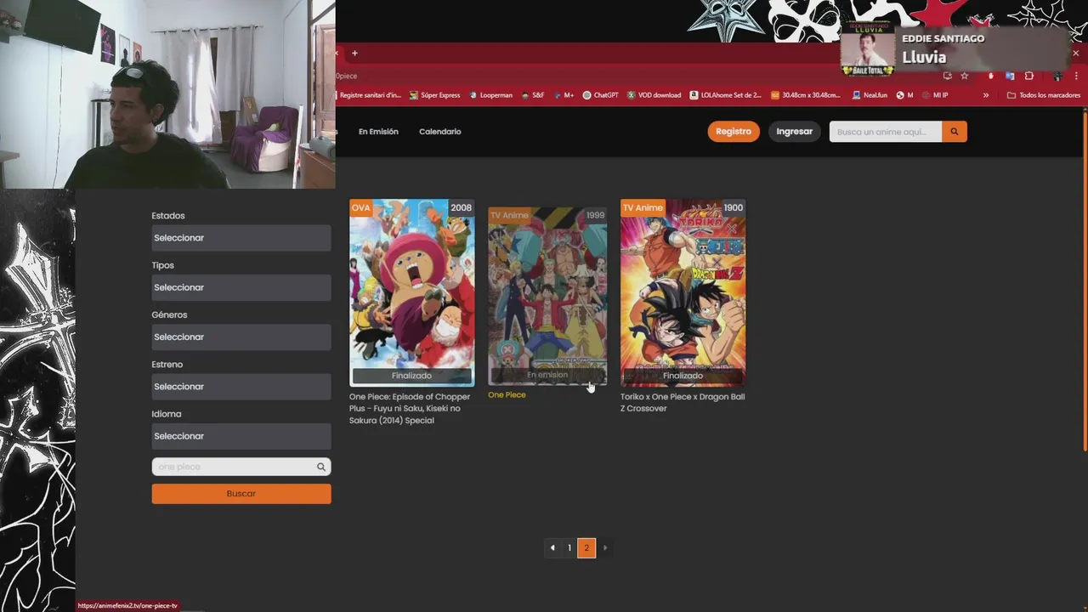Open the ChatGPT bookmark
Viewport: 1088px width, 612px height.
[600, 95]
